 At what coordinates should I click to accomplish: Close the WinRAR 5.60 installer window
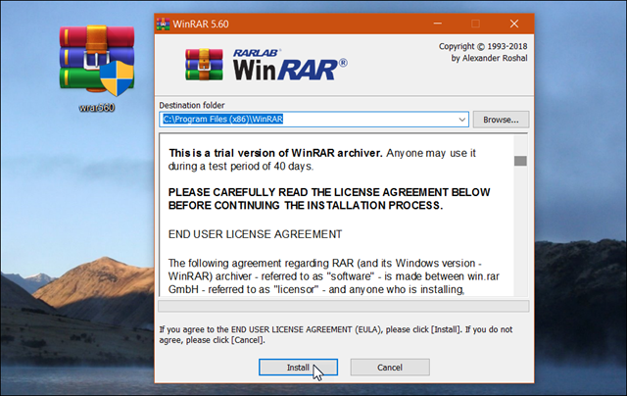point(514,24)
